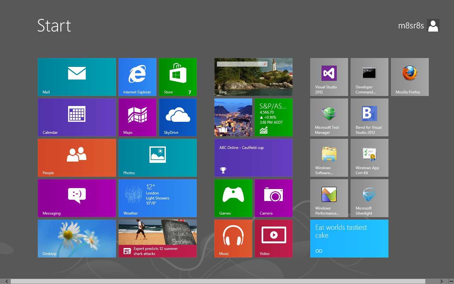
Task: Click the horizontal scrollbar right arrow
Action: pos(441,281)
